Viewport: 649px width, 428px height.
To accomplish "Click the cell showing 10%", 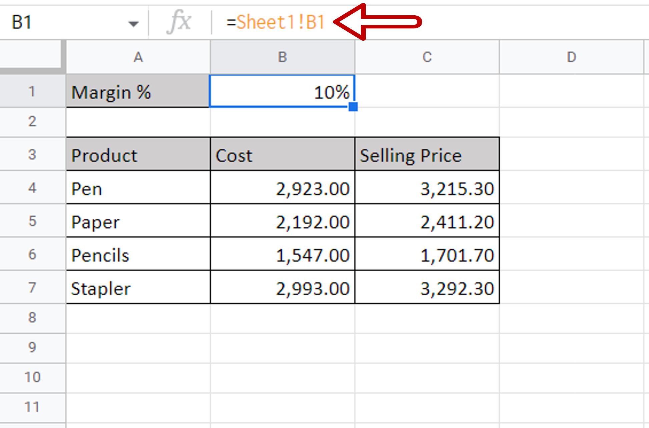I will pos(282,91).
